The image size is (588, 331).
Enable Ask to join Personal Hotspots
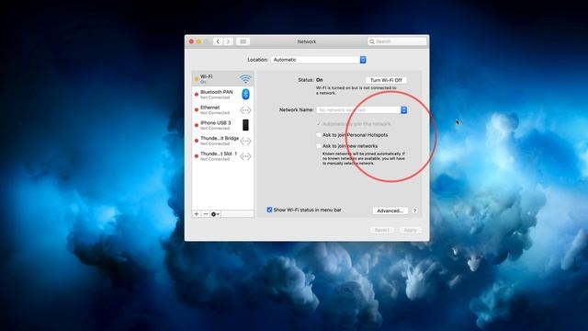(x=319, y=135)
